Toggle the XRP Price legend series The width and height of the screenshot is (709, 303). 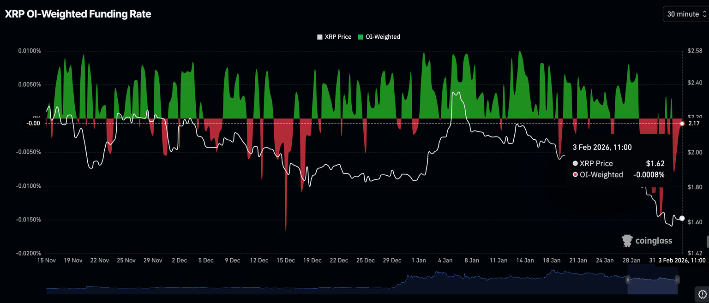pyautogui.click(x=334, y=37)
